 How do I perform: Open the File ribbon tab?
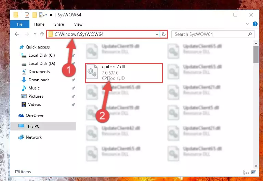point(19,24)
